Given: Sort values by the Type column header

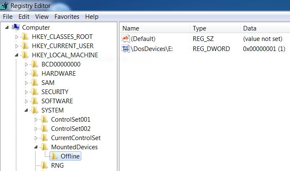Looking at the screenshot, I should click(215, 28).
